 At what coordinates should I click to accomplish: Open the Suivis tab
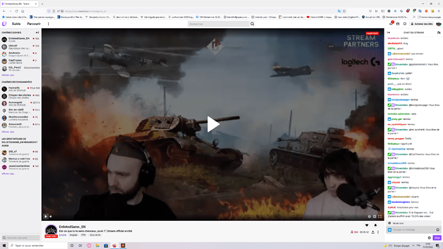(16, 24)
